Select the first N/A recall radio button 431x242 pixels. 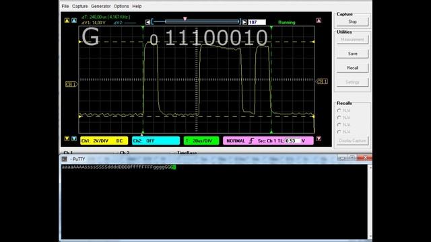click(339, 110)
